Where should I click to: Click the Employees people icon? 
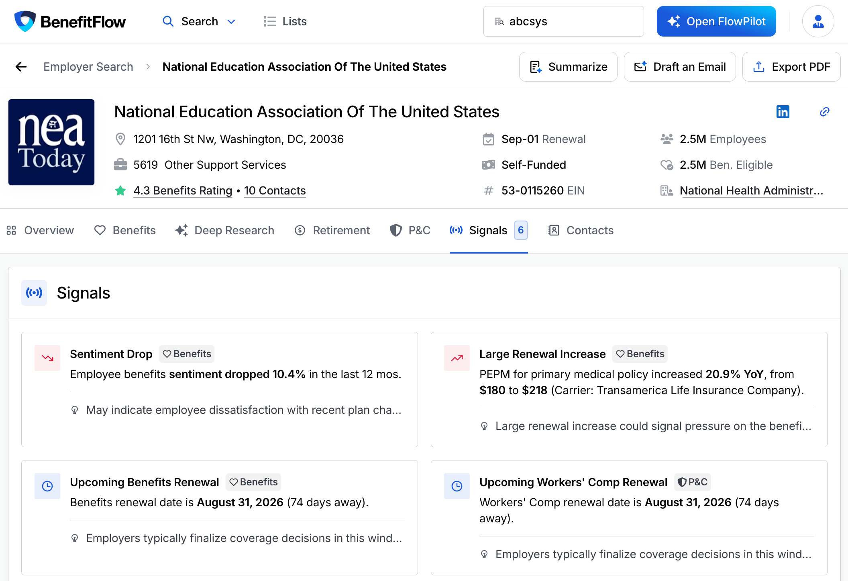tap(667, 139)
